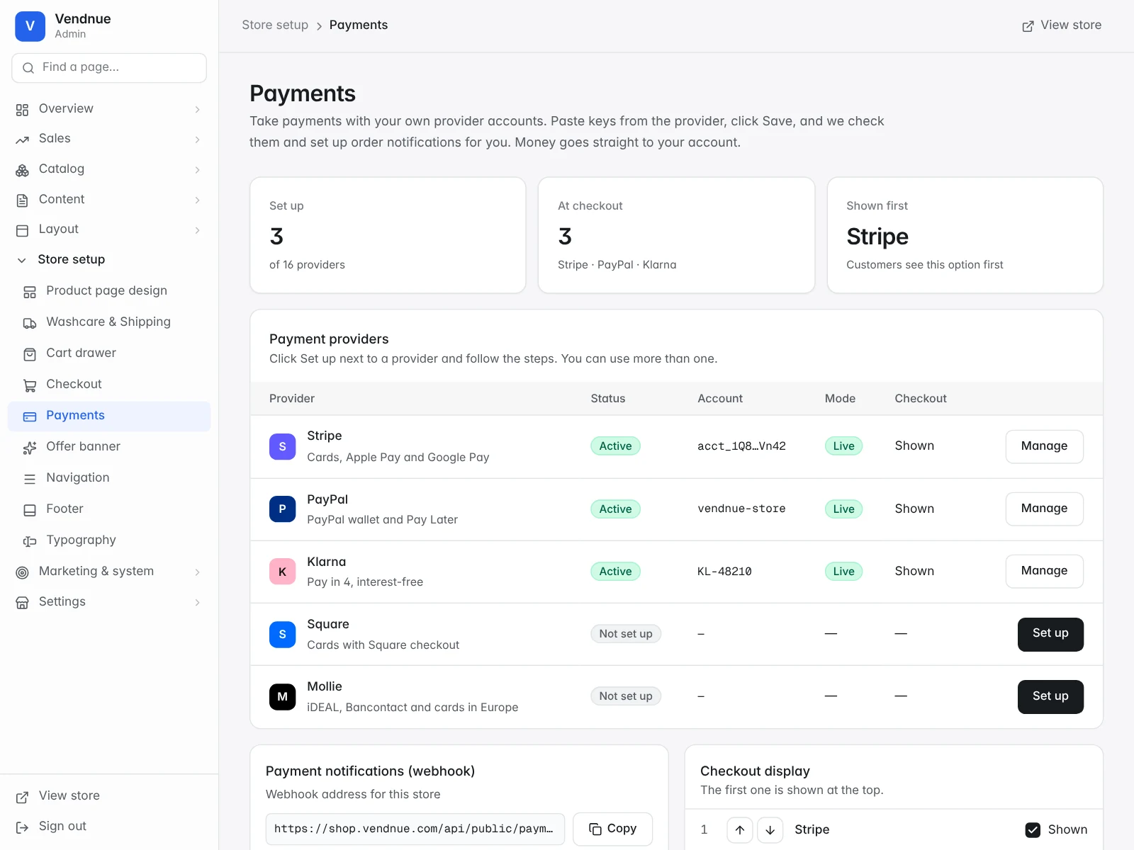Click the Stripe provider logo icon
This screenshot has width=1134, height=850.
click(282, 447)
